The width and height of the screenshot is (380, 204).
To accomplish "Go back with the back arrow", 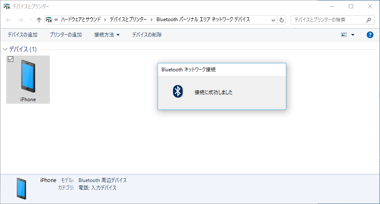I will (8, 20).
